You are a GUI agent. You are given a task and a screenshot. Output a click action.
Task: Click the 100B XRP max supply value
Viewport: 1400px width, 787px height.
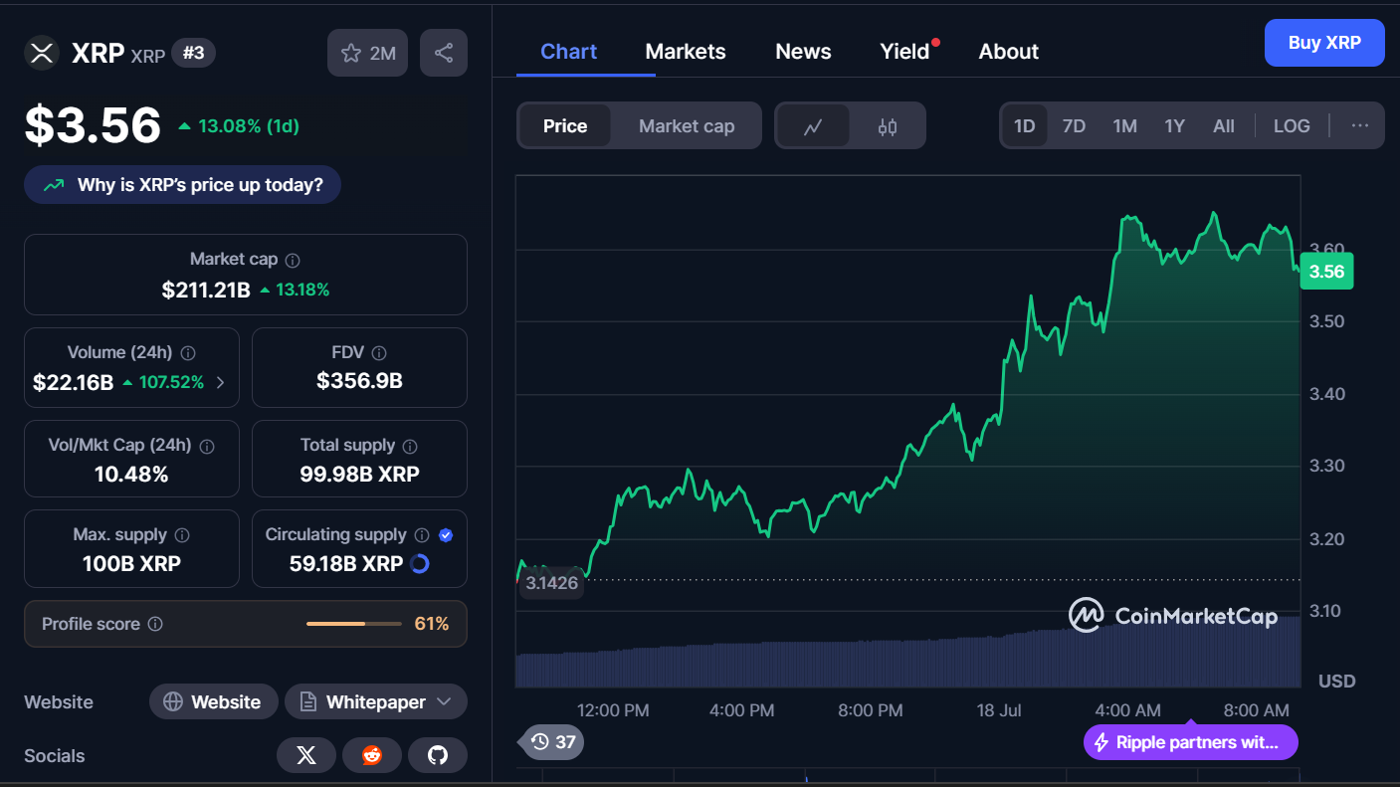click(131, 564)
